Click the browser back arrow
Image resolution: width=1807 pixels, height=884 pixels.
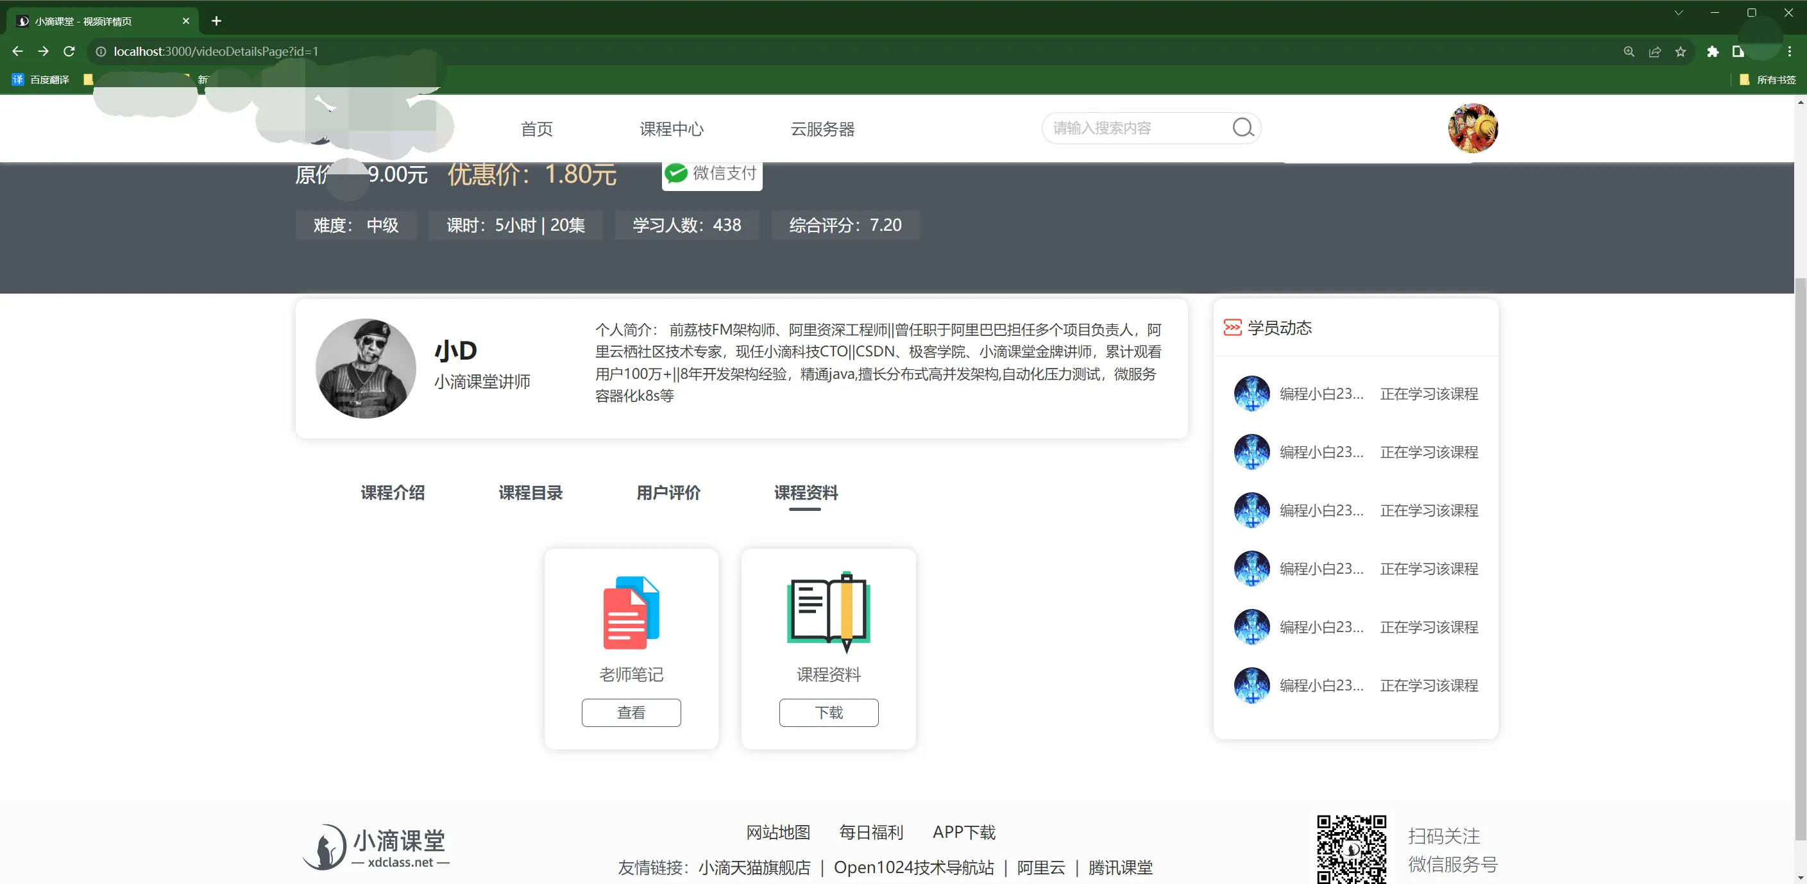17,51
